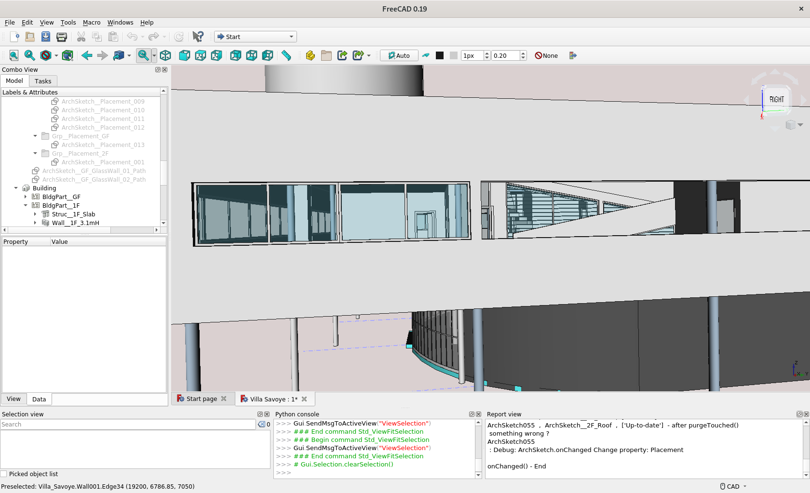Open the Tools menu
The width and height of the screenshot is (810, 493).
68,22
